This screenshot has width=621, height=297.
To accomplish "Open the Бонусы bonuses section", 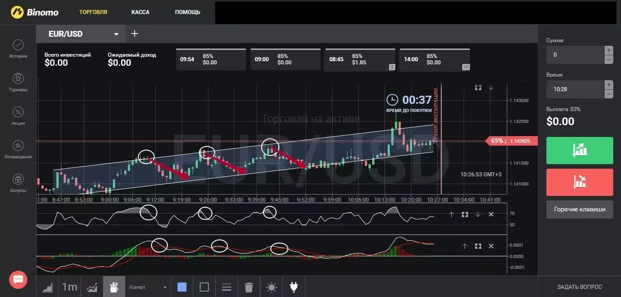I will click(18, 183).
